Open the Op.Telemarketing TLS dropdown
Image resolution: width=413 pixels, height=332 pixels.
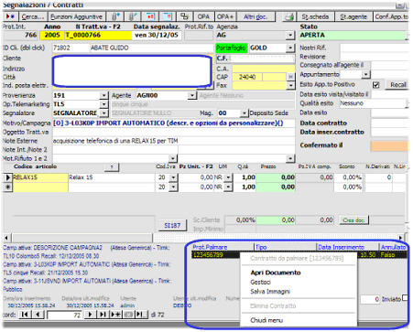click(x=104, y=104)
